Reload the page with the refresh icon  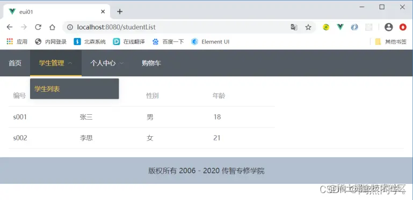[38, 27]
